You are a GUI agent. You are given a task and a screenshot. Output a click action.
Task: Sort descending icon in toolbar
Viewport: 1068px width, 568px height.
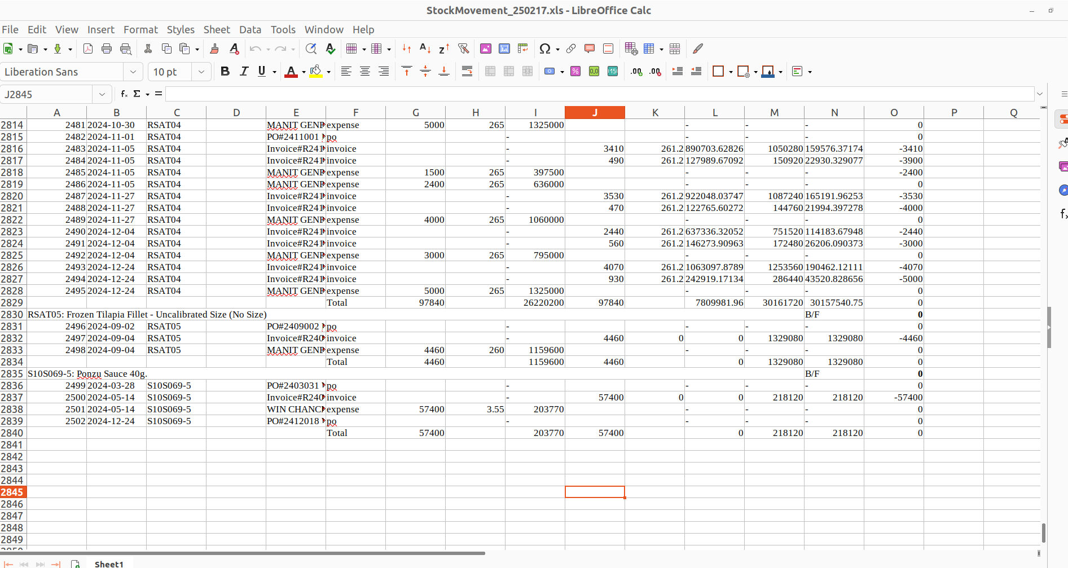point(444,49)
